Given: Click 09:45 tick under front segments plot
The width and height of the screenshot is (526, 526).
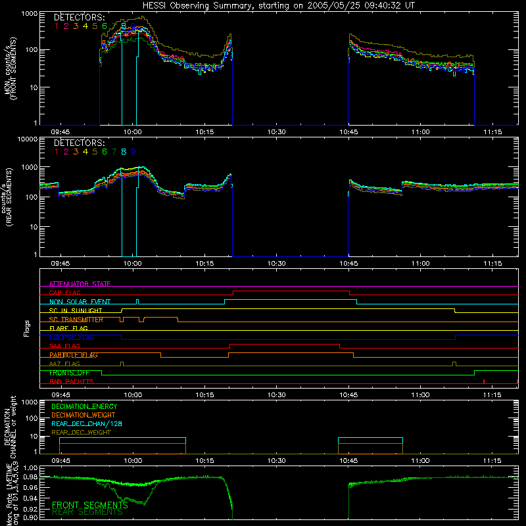Looking at the screenshot, I should (x=60, y=132).
